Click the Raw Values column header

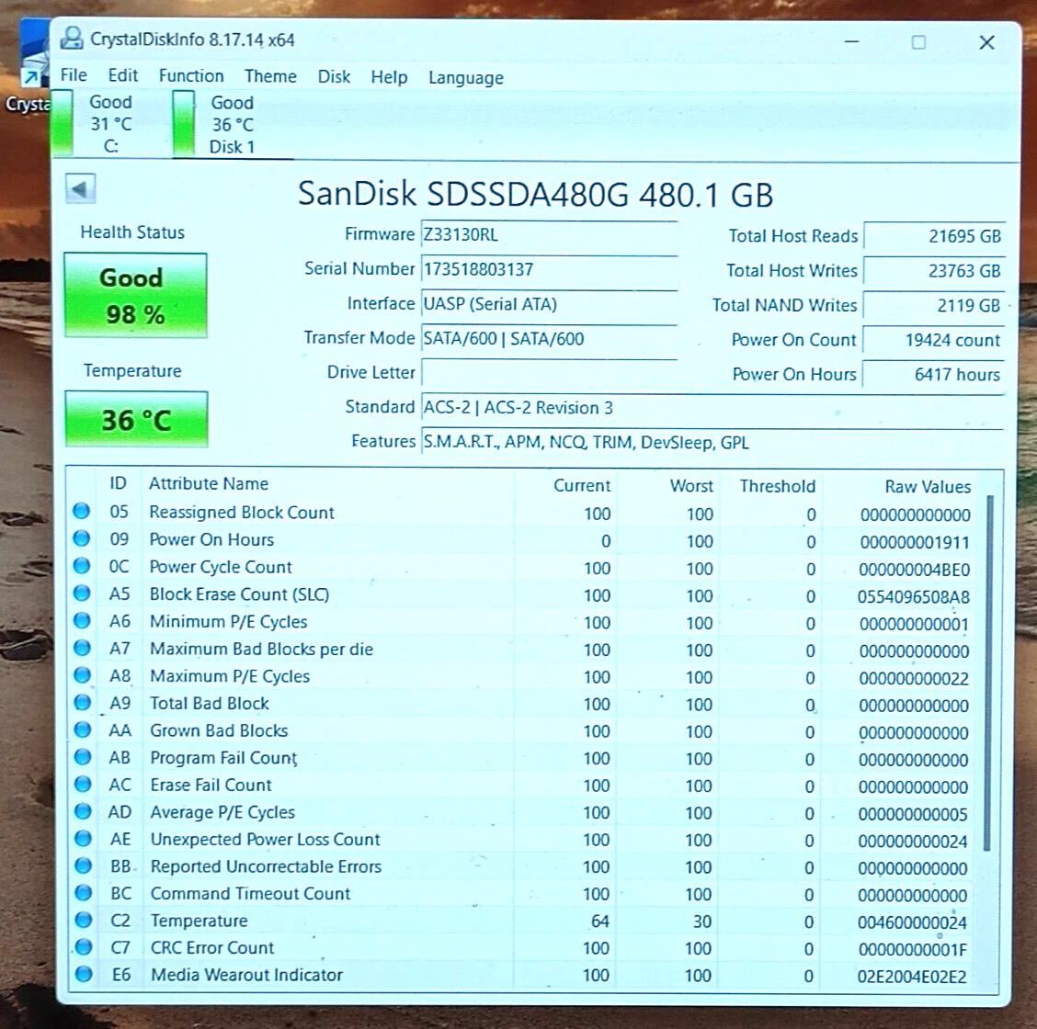click(x=928, y=487)
